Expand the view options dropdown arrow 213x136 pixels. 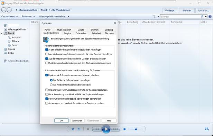tap(158, 17)
